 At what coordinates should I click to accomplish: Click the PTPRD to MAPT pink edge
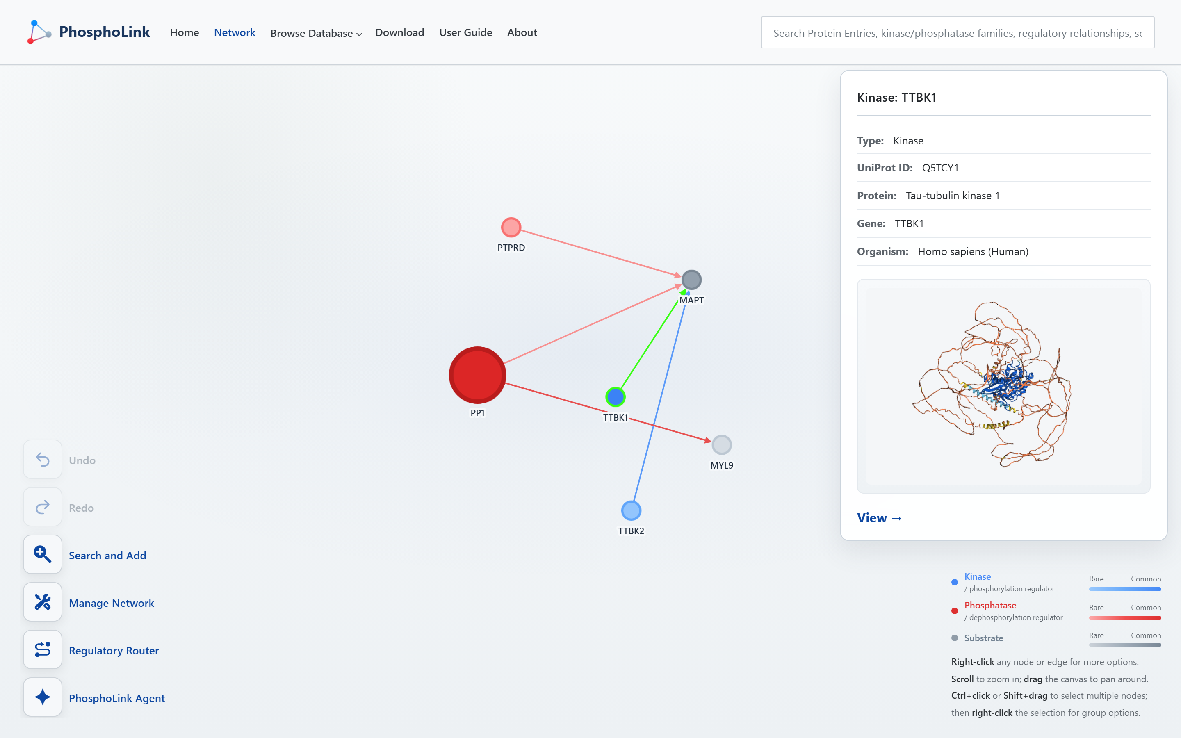pyautogui.click(x=600, y=253)
